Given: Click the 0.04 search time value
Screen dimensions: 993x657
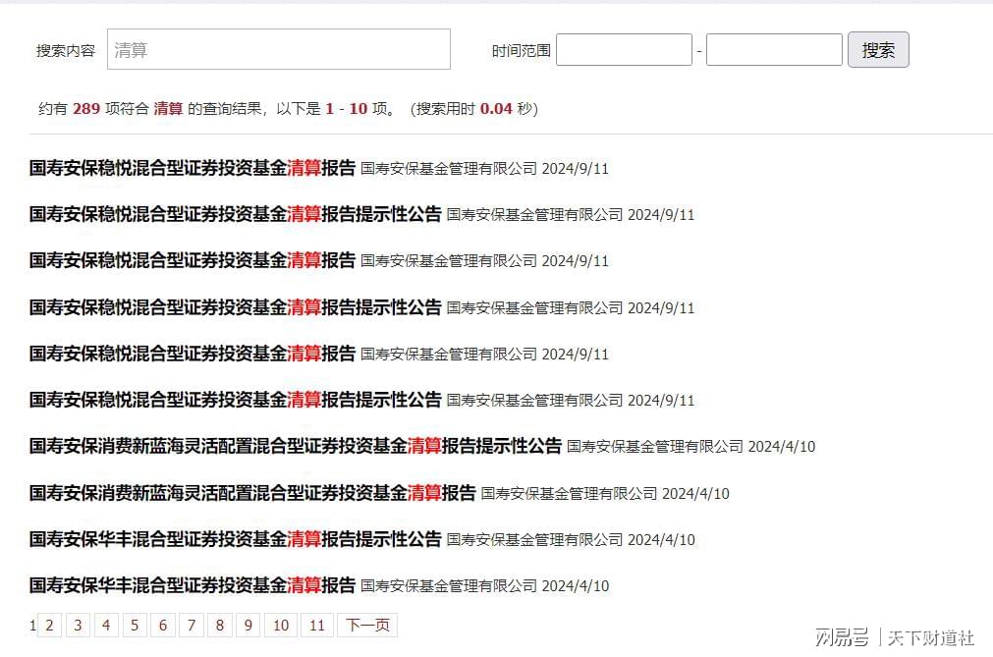Looking at the screenshot, I should click(x=496, y=109).
